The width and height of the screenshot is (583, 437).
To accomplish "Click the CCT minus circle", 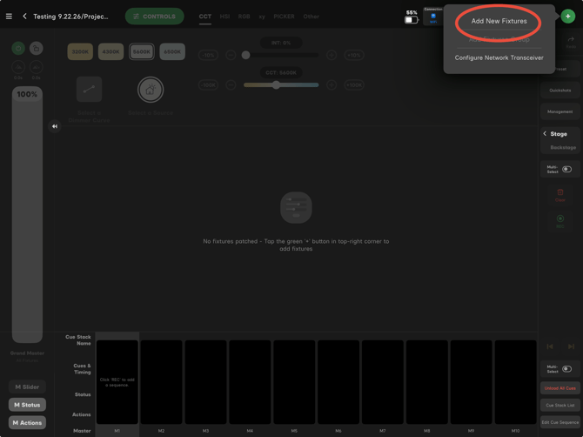I will [x=231, y=85].
